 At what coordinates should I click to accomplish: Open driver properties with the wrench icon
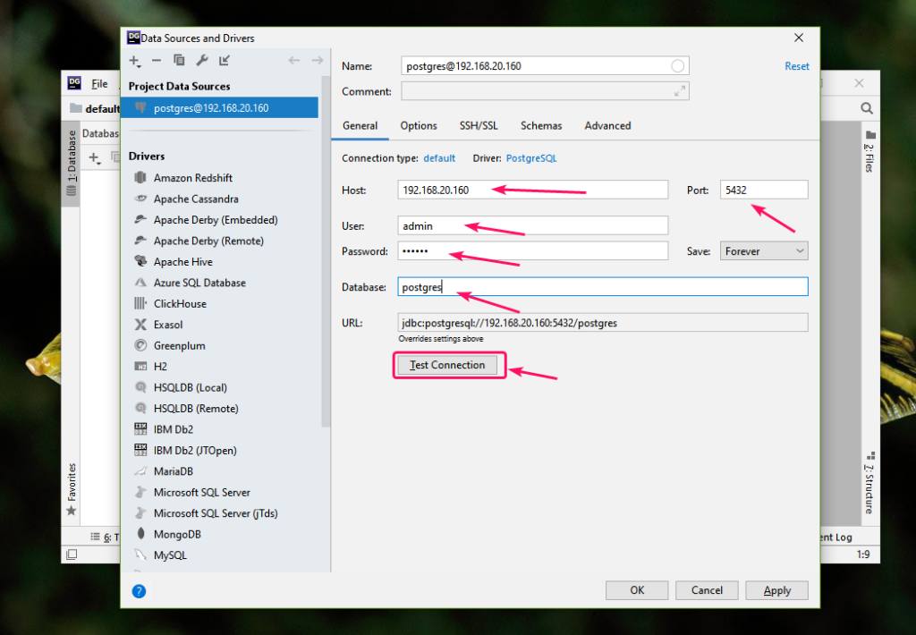202,60
